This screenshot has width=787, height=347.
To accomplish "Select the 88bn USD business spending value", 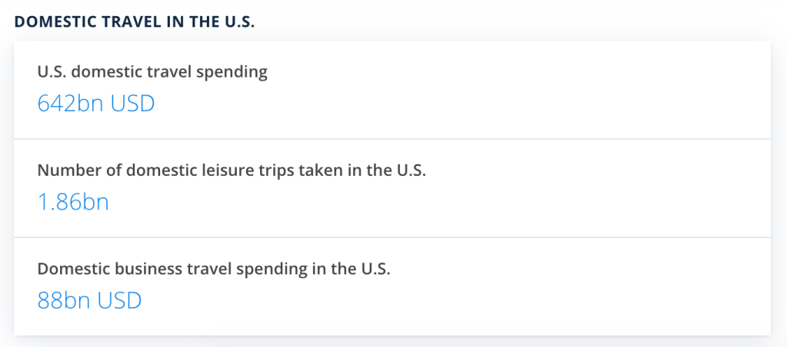I will pos(89,299).
